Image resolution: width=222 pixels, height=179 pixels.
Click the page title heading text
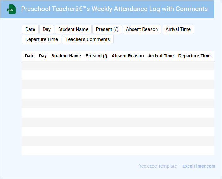114,9
